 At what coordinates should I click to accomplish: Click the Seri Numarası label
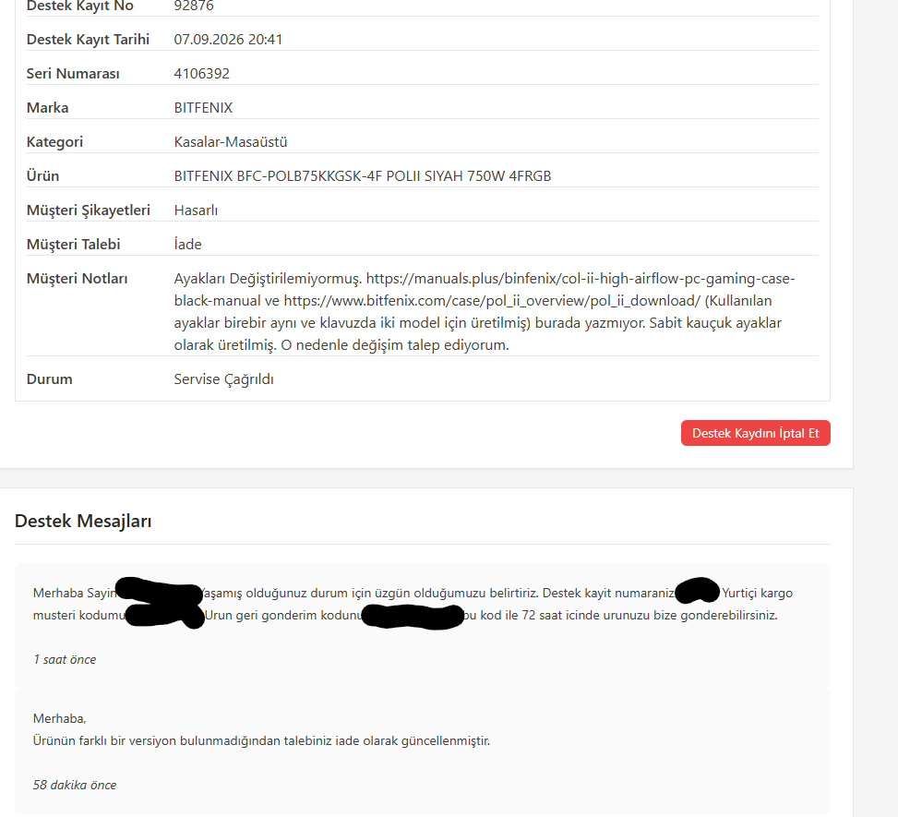tap(73, 73)
